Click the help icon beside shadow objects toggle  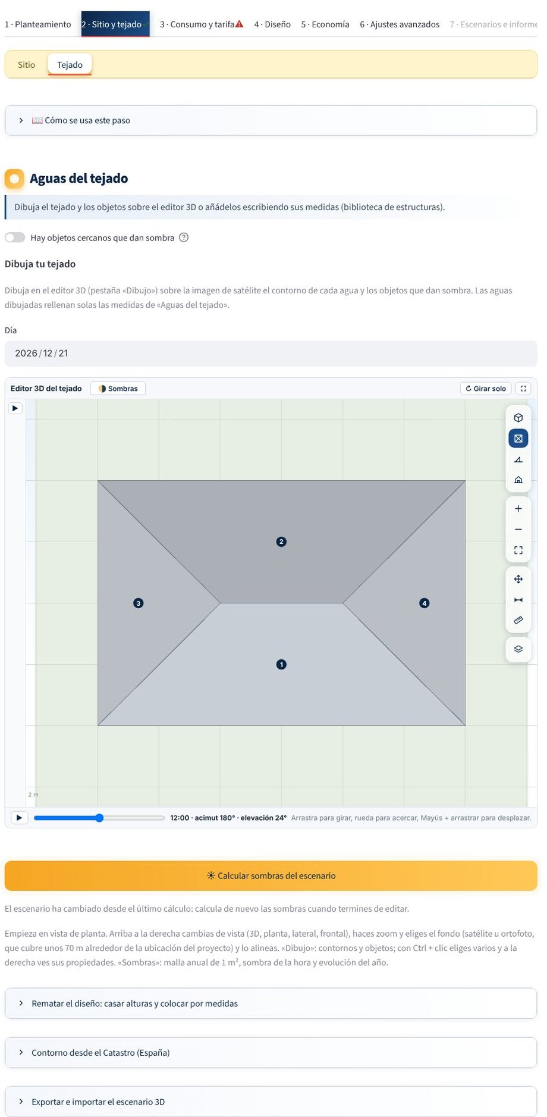point(184,237)
